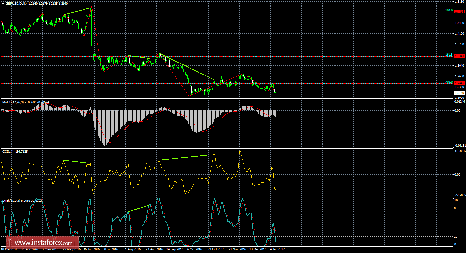The width and height of the screenshot is (466, 253).
Task: Select the 200.0 Fibonacci level label
Action: pos(449,82)
